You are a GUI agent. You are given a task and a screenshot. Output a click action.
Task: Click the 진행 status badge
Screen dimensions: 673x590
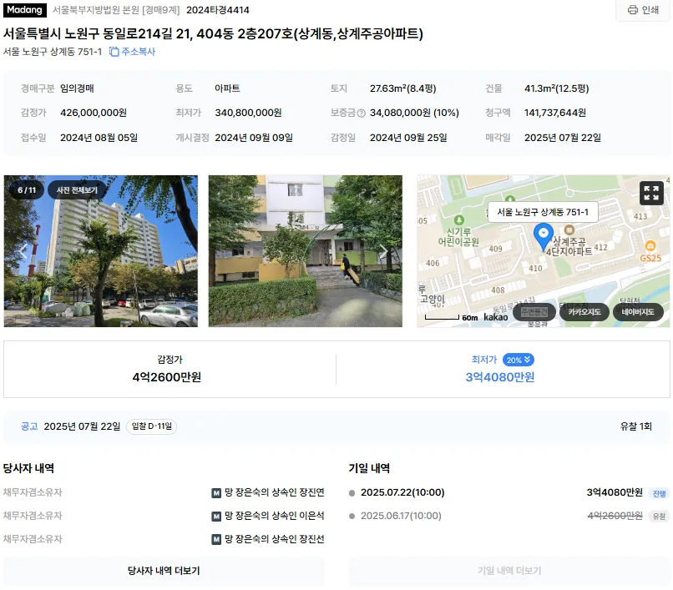(659, 493)
